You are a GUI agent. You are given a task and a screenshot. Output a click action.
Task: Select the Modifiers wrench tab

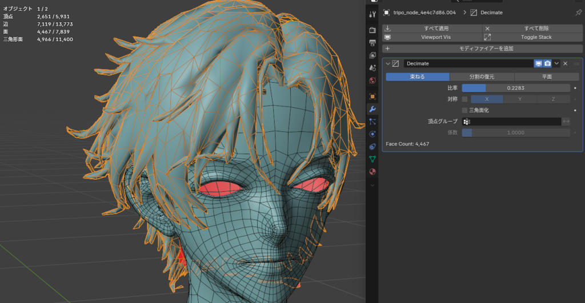point(372,109)
